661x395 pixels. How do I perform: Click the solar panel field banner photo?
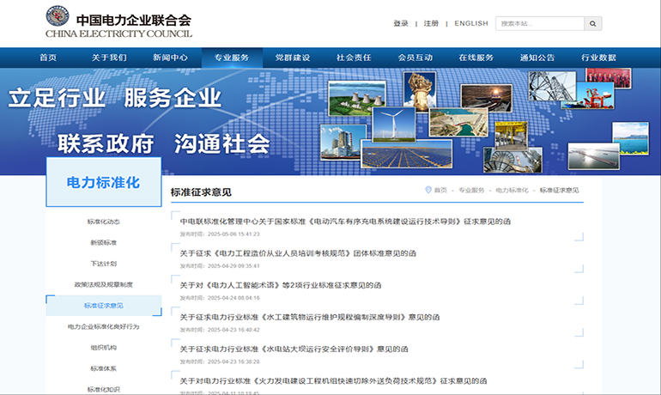[x=407, y=155]
